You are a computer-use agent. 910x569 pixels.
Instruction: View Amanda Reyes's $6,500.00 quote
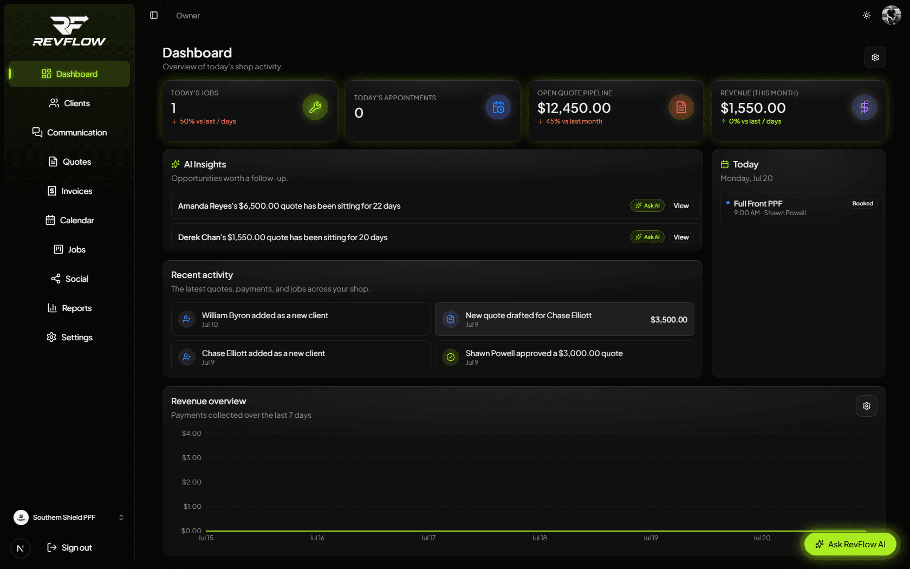click(681, 206)
